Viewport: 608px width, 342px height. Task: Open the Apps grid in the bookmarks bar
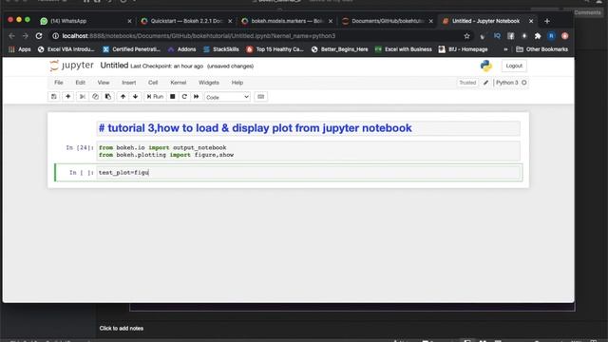(x=19, y=49)
